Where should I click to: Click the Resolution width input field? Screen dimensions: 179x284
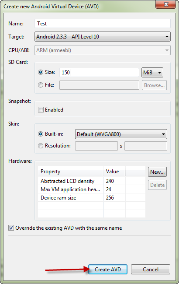pos(96,146)
